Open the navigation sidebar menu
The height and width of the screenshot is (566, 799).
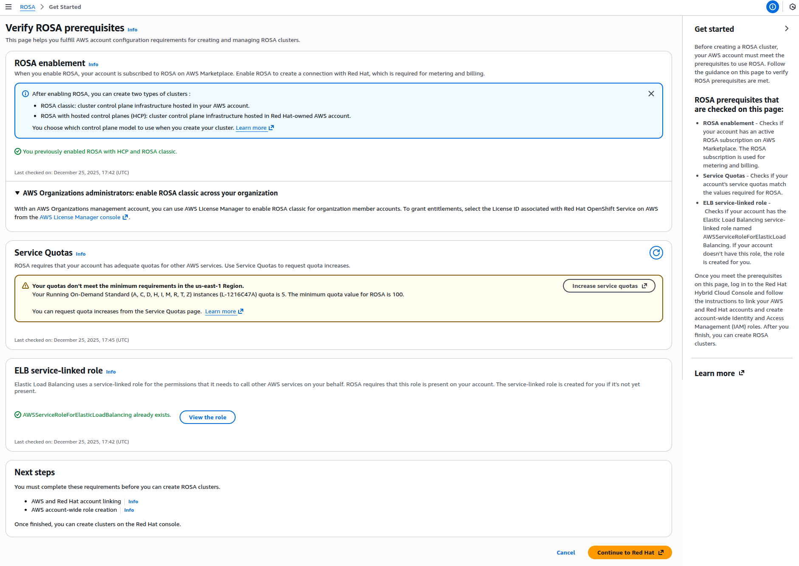(x=8, y=7)
